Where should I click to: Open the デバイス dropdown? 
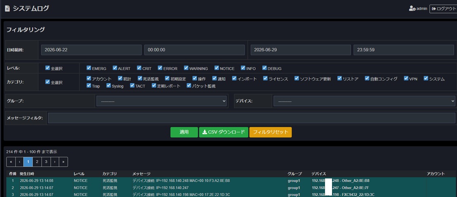click(x=364, y=101)
